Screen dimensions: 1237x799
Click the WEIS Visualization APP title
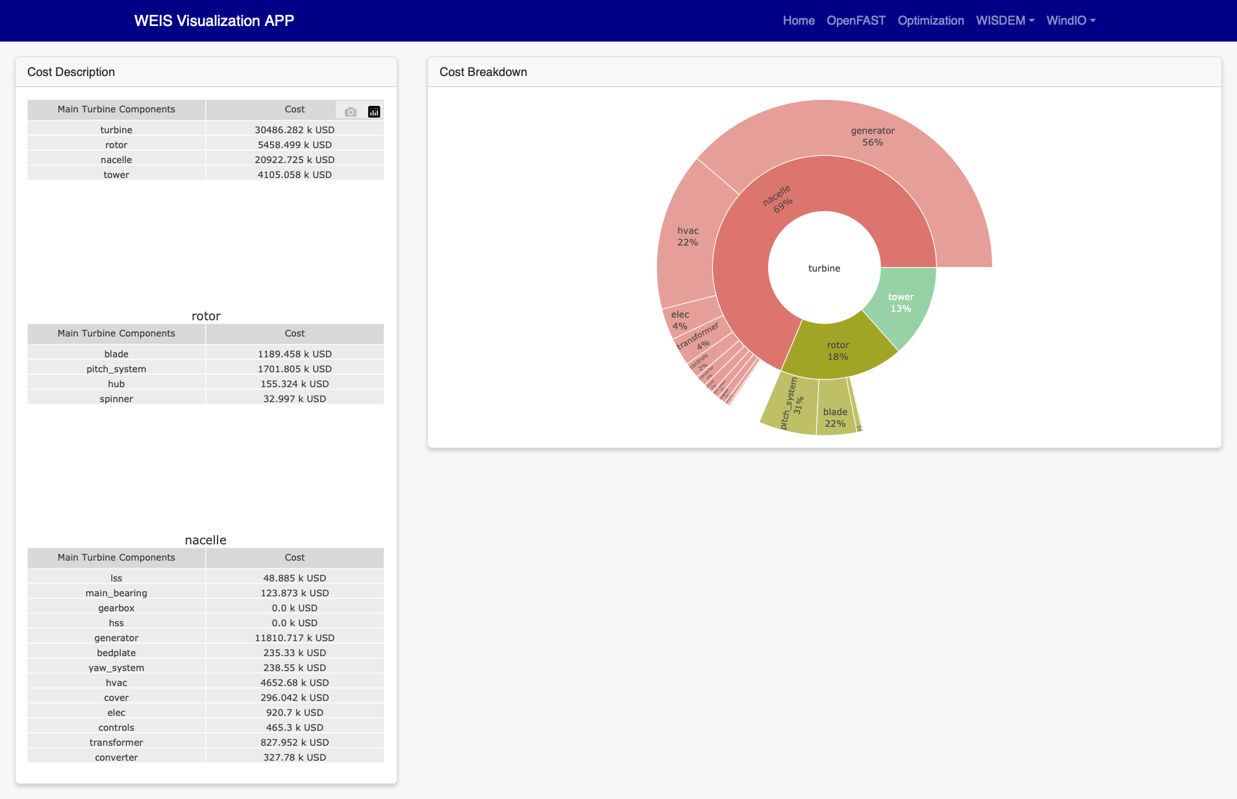click(x=214, y=21)
